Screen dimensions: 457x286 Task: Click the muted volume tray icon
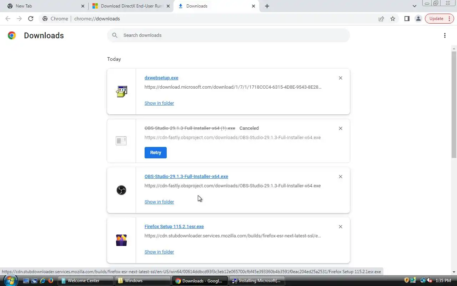click(430, 281)
